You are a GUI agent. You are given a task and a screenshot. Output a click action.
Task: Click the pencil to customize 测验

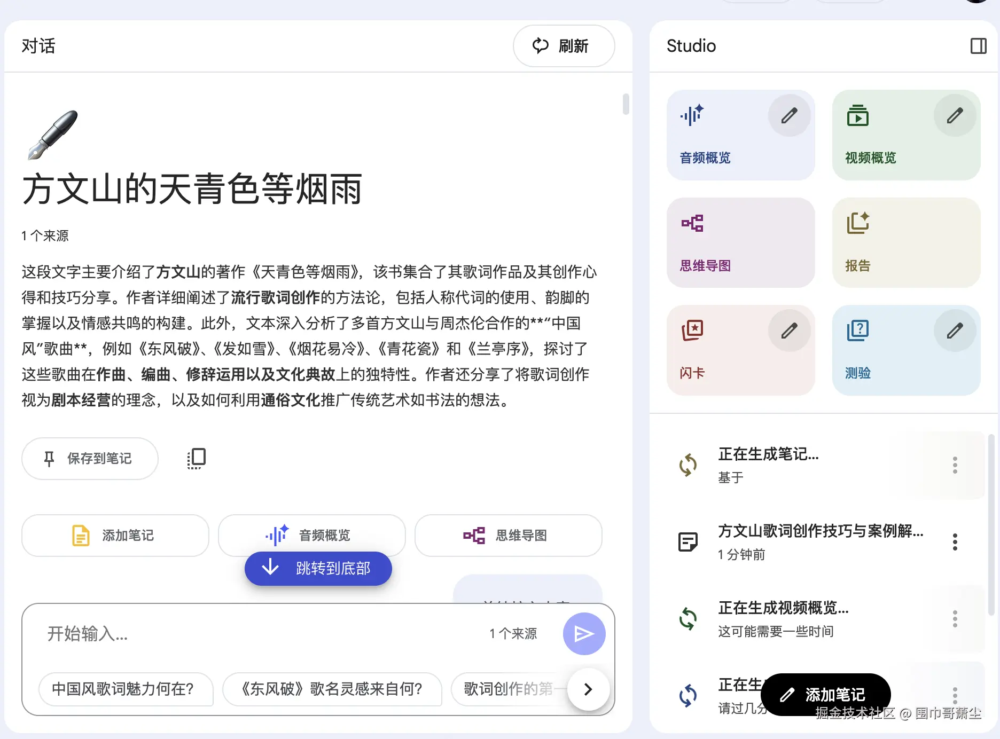955,330
